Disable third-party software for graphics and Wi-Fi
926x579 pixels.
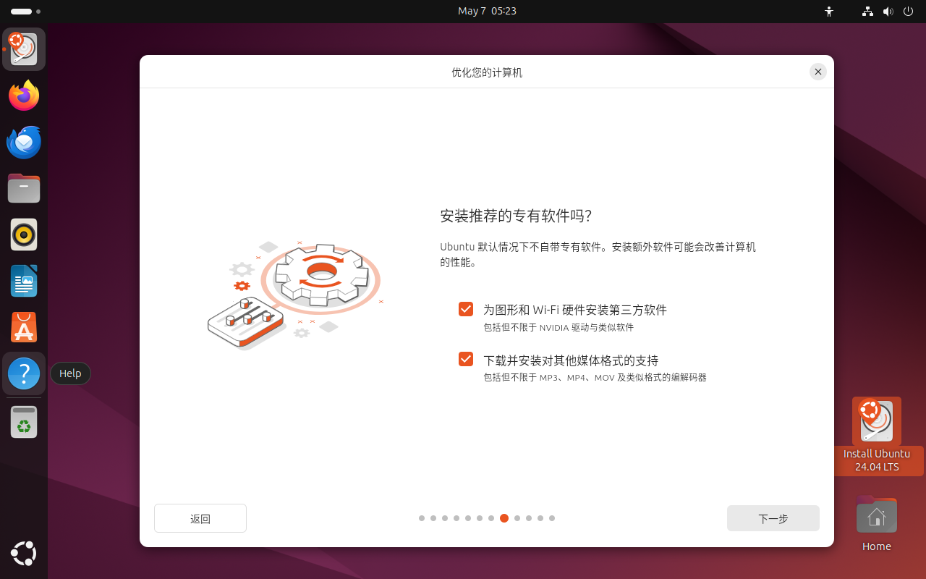466,309
